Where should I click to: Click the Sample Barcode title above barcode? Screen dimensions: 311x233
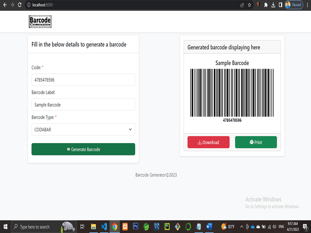pos(232,63)
